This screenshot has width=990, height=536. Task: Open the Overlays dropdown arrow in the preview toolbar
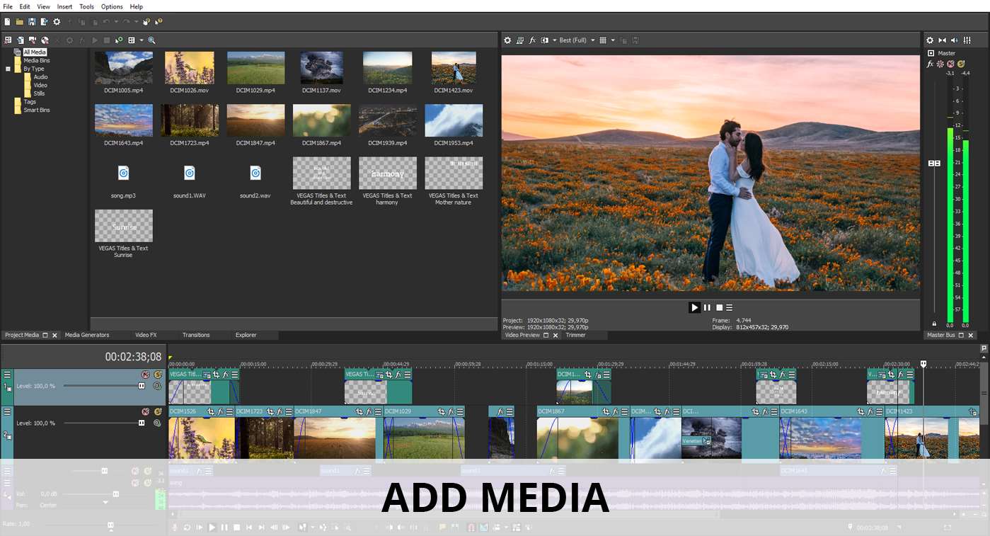pyautogui.click(x=613, y=40)
